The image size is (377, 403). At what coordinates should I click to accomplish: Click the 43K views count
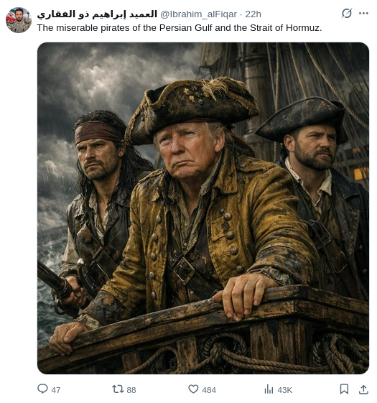(x=285, y=390)
